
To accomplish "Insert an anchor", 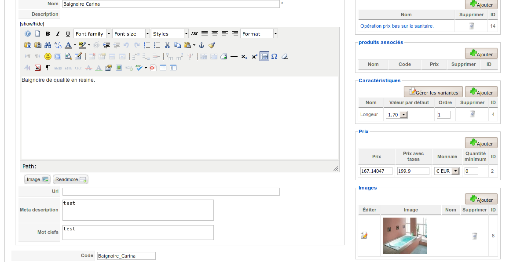I will [x=202, y=45].
